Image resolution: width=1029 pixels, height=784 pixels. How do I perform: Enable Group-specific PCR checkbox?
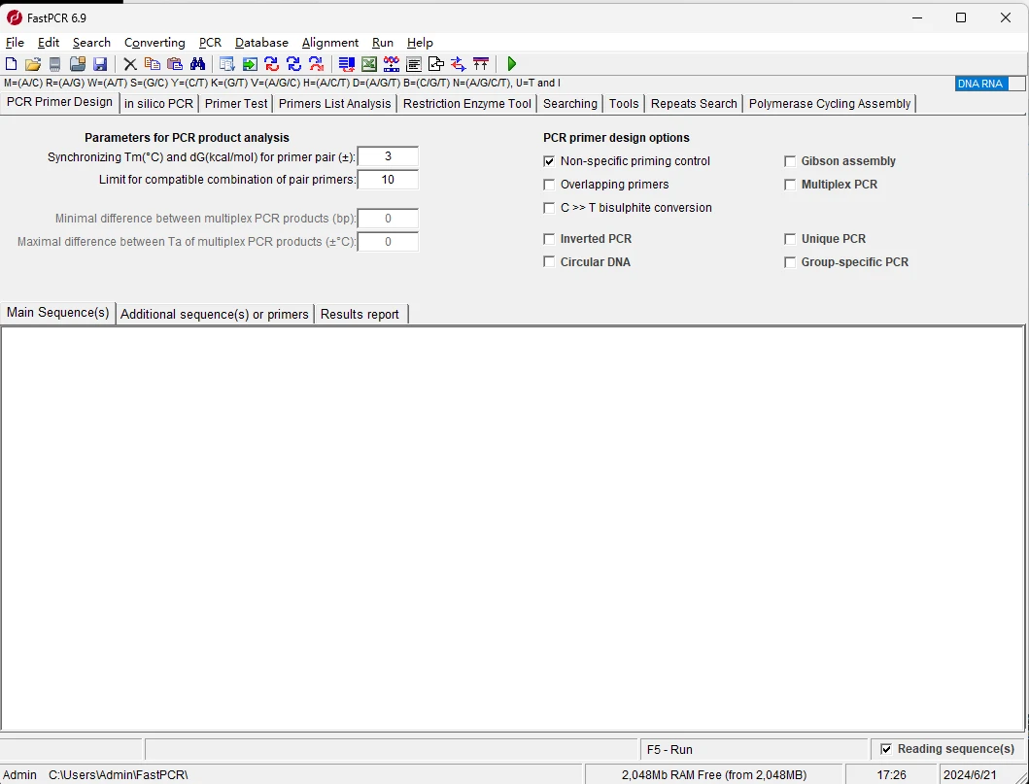click(x=790, y=262)
